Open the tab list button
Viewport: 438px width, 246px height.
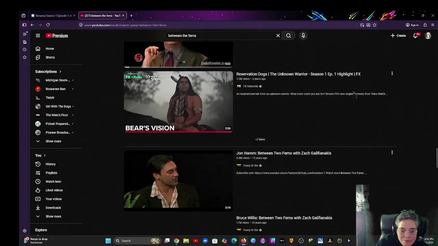23,15
